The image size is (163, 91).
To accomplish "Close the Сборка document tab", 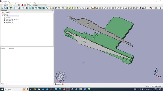I will pos(63,84).
